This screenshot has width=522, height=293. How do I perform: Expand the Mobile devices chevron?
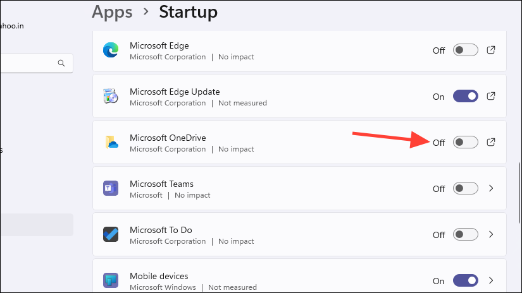pyautogui.click(x=491, y=280)
